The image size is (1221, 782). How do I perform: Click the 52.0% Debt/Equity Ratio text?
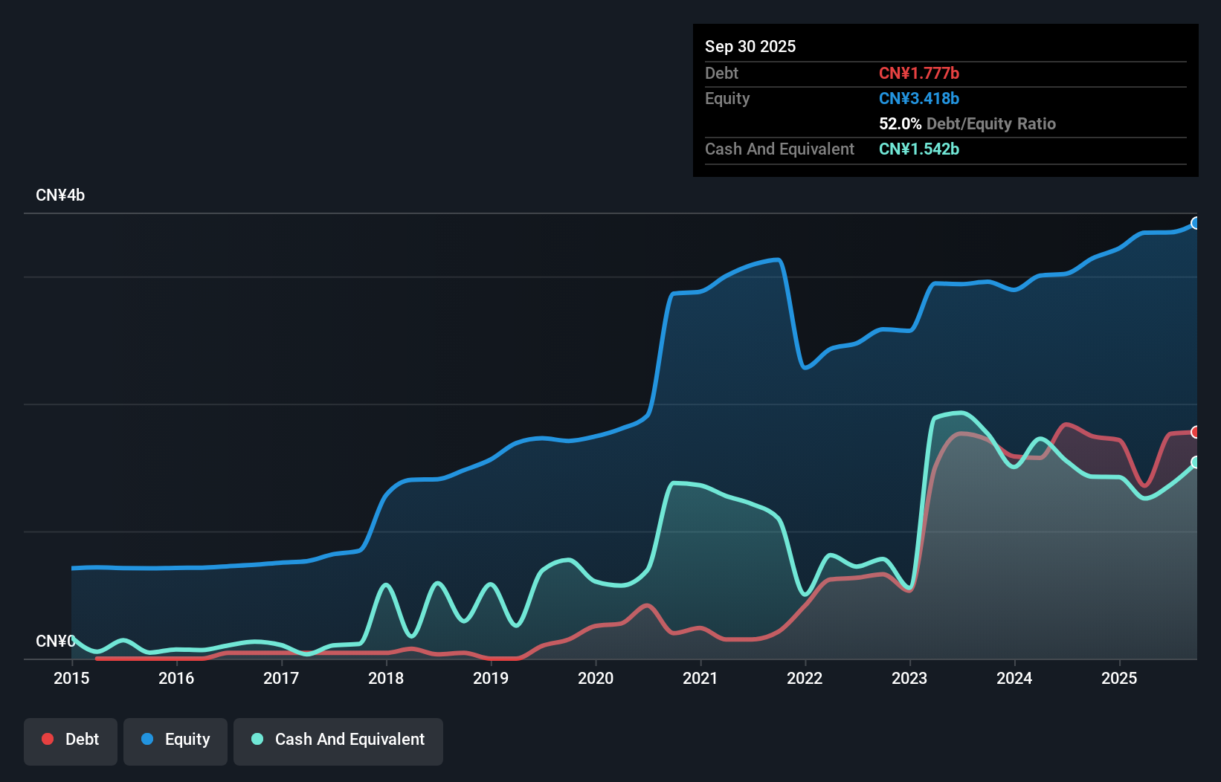[967, 124]
